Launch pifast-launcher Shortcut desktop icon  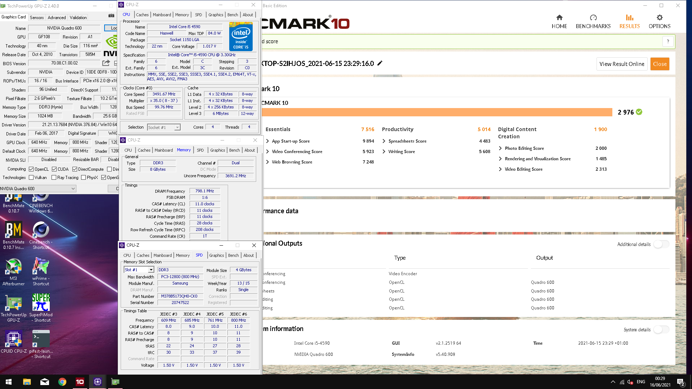click(41, 344)
